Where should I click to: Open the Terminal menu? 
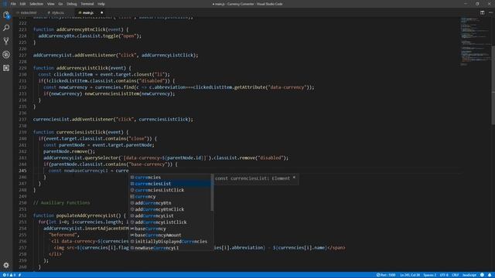[x=87, y=4]
